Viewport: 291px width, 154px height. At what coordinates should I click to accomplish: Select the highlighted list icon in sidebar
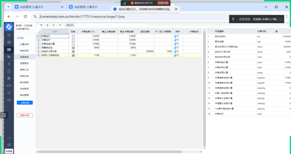click(x=9, y=49)
